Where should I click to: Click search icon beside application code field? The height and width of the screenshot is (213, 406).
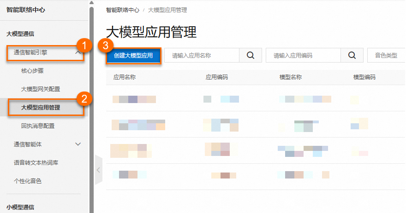click(x=352, y=55)
